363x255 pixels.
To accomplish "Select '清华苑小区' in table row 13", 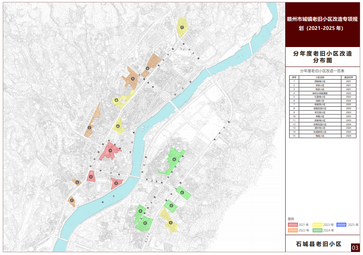I will (320, 128).
